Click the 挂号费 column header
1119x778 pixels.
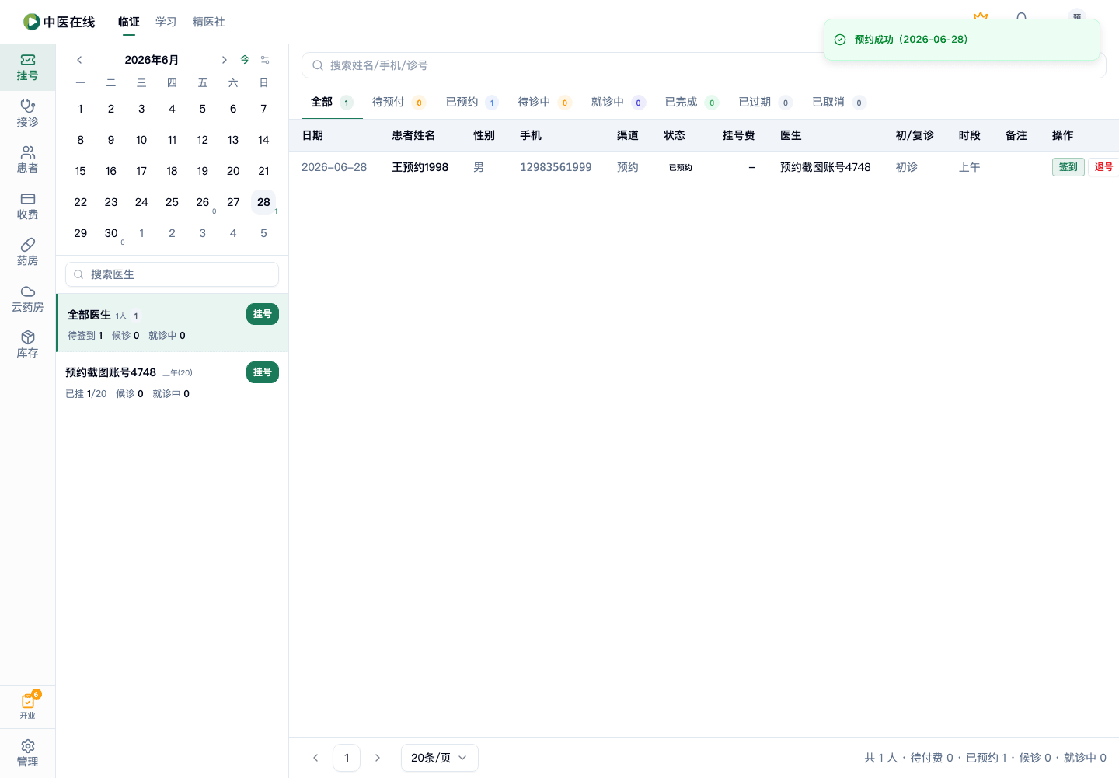coord(739,135)
